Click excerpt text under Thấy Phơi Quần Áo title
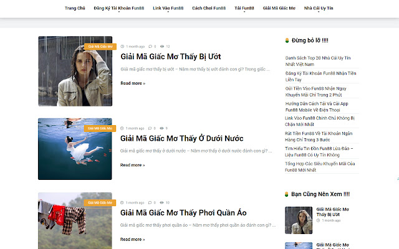The image size is (399, 249). (x=198, y=225)
